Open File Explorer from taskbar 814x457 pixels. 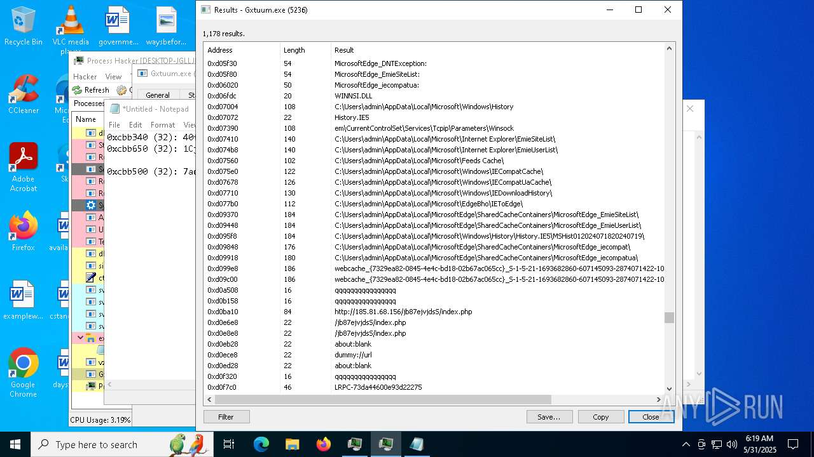click(x=292, y=444)
